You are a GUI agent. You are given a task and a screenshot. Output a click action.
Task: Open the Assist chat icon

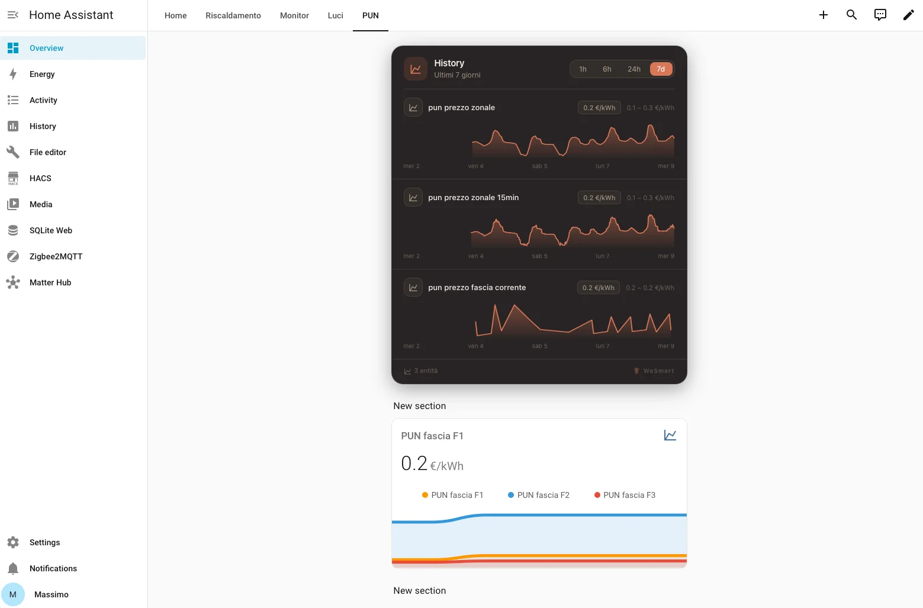(x=880, y=15)
